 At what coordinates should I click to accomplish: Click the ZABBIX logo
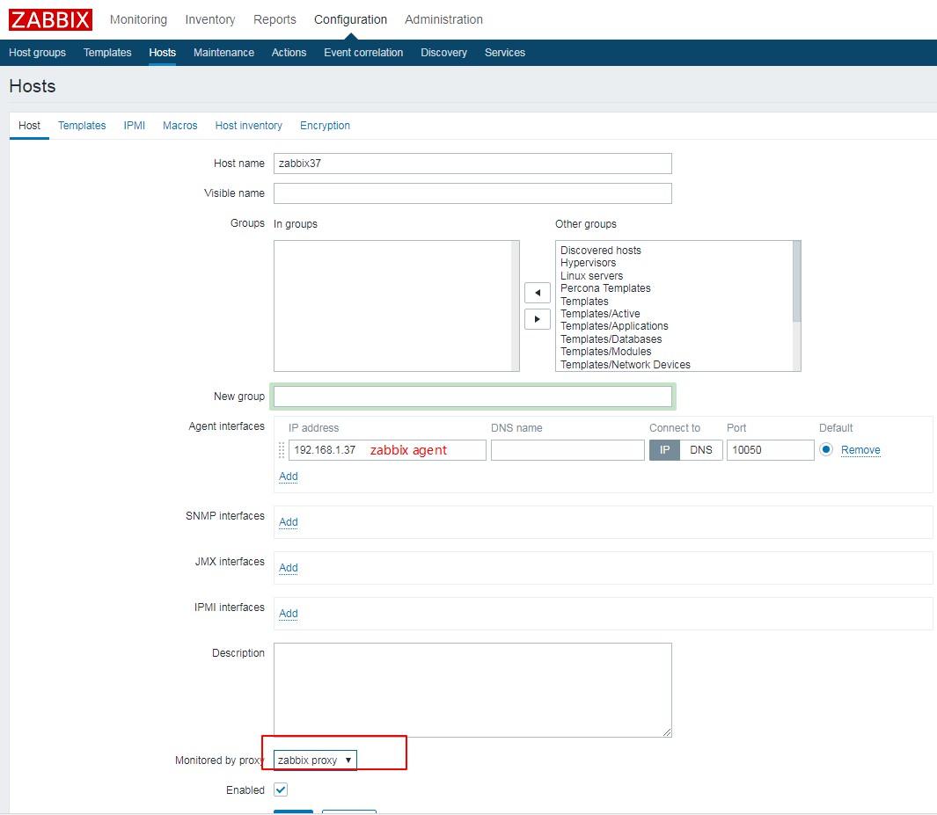click(50, 19)
